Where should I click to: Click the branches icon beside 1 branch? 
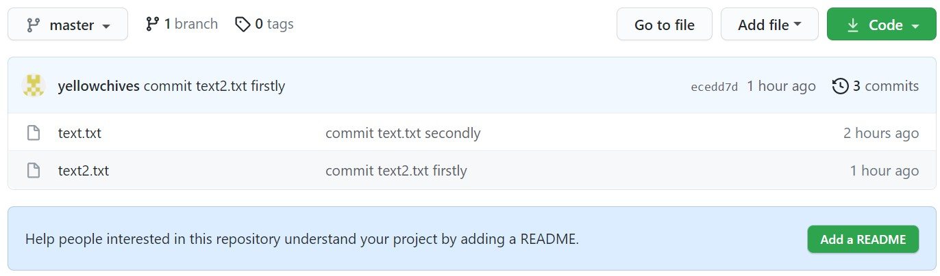[x=153, y=25]
